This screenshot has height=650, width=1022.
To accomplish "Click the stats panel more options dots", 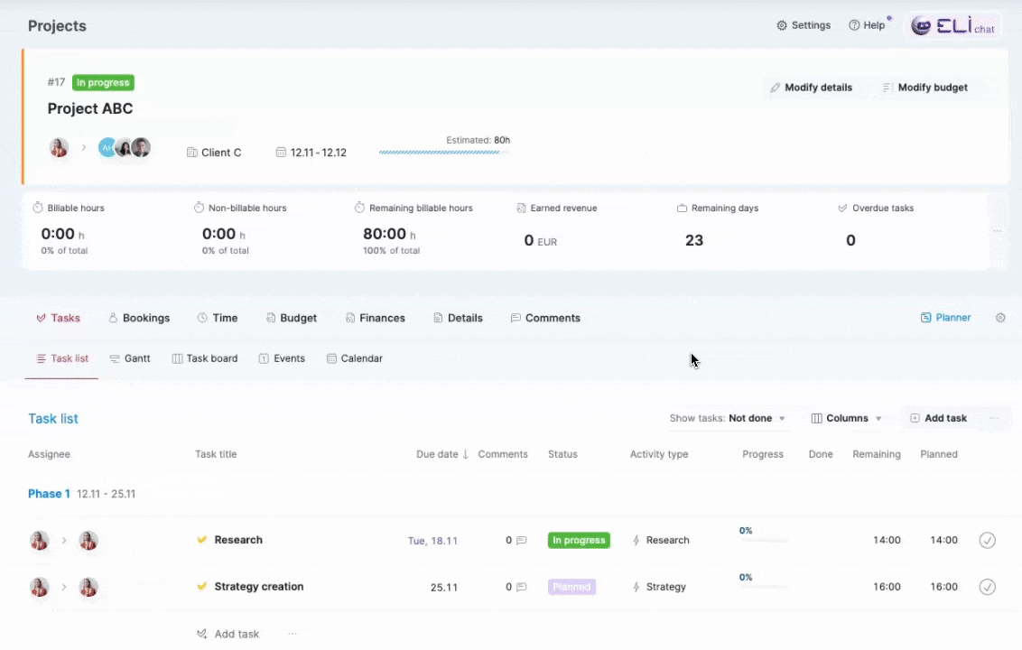I will click(997, 231).
